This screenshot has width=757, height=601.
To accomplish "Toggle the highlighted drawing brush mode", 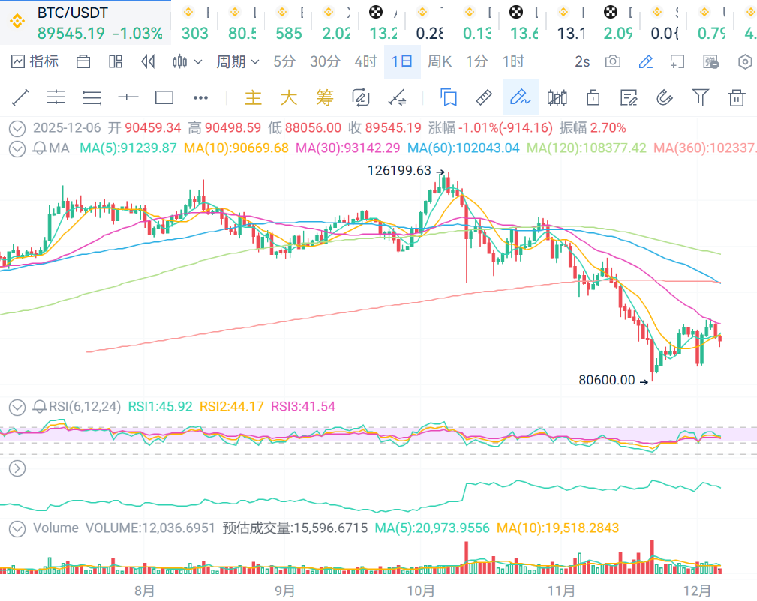I will pos(519,97).
